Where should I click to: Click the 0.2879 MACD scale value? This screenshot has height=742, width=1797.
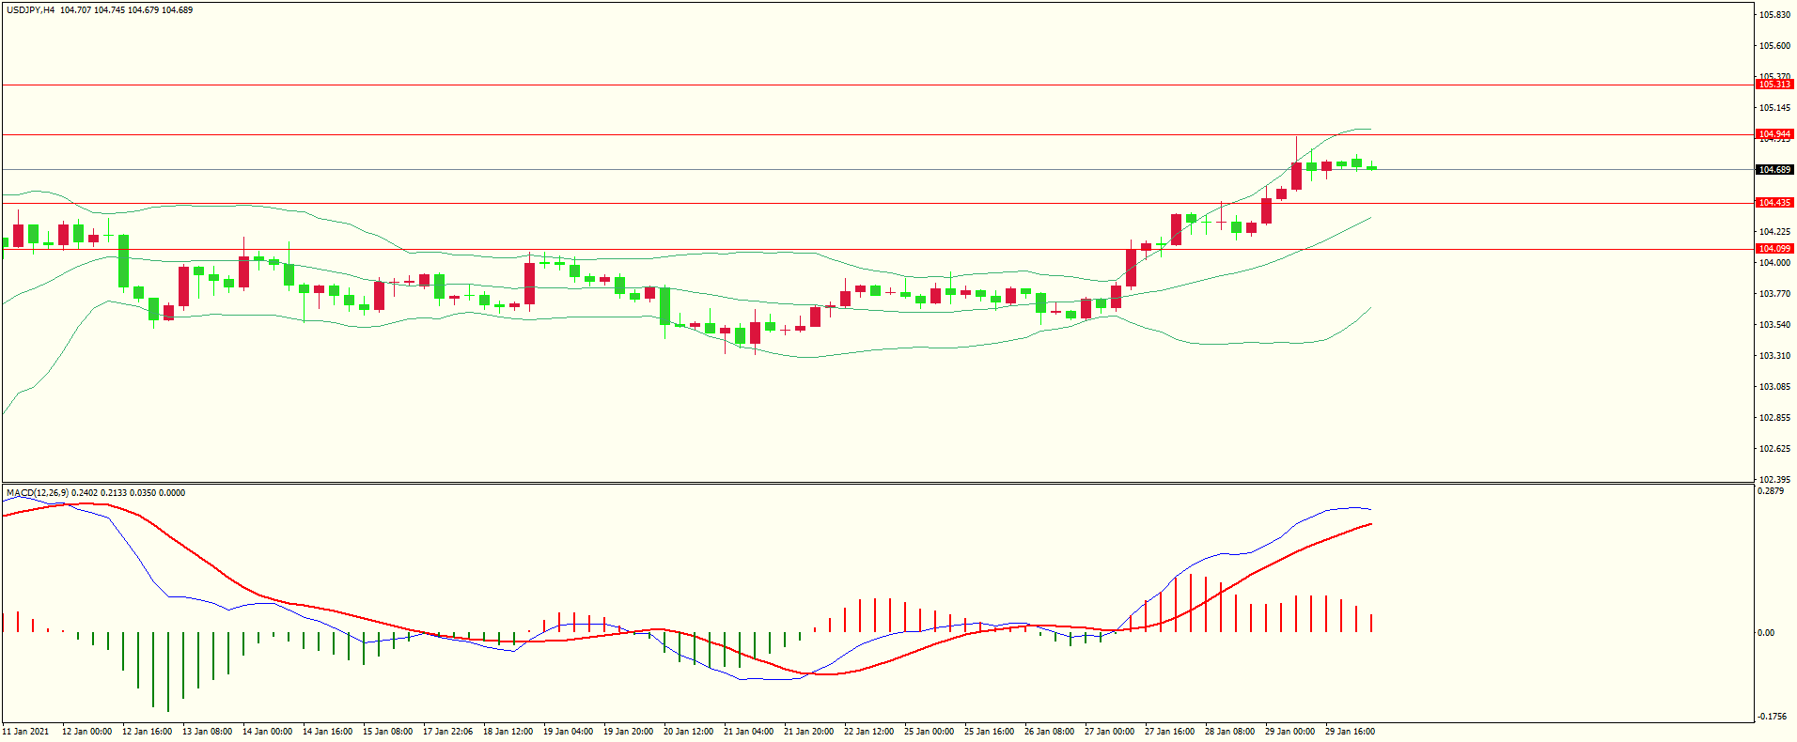[x=1771, y=491]
